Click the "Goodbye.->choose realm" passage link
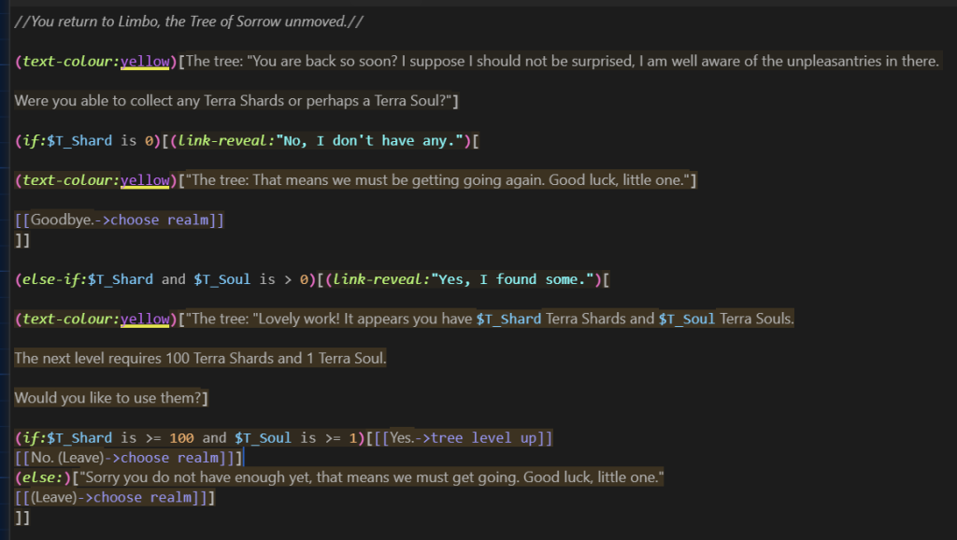 pos(119,220)
